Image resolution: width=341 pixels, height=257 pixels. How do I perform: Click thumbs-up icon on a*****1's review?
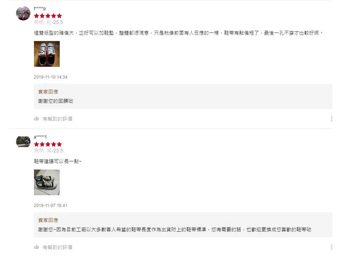[x=36, y=247]
